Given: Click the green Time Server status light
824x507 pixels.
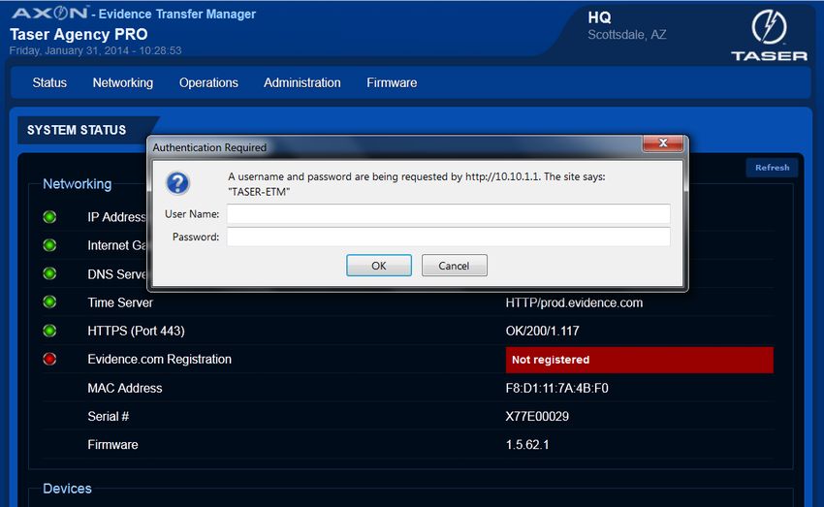Looking at the screenshot, I should pyautogui.click(x=49, y=302).
